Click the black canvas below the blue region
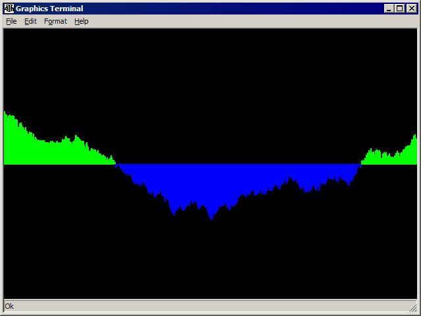Screen dimensions: 421x316 tap(210, 263)
